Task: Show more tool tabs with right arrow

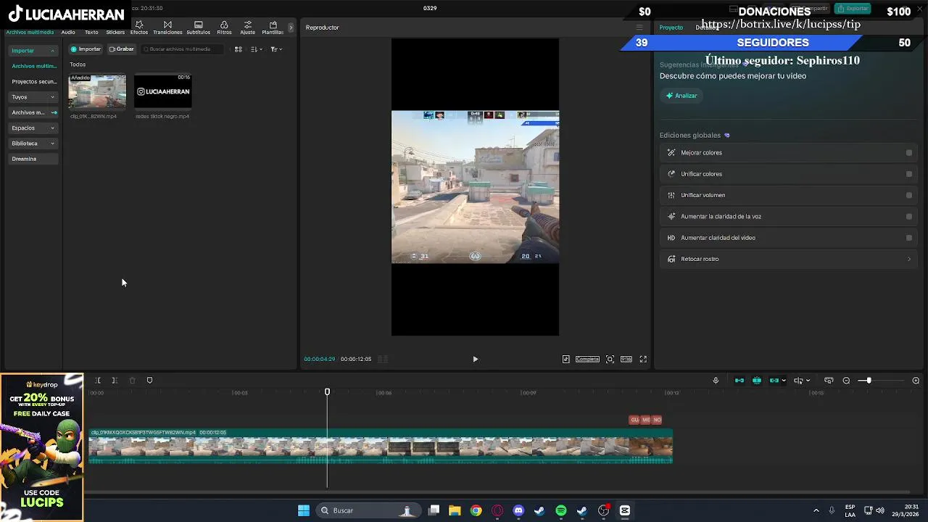Action: point(291,28)
